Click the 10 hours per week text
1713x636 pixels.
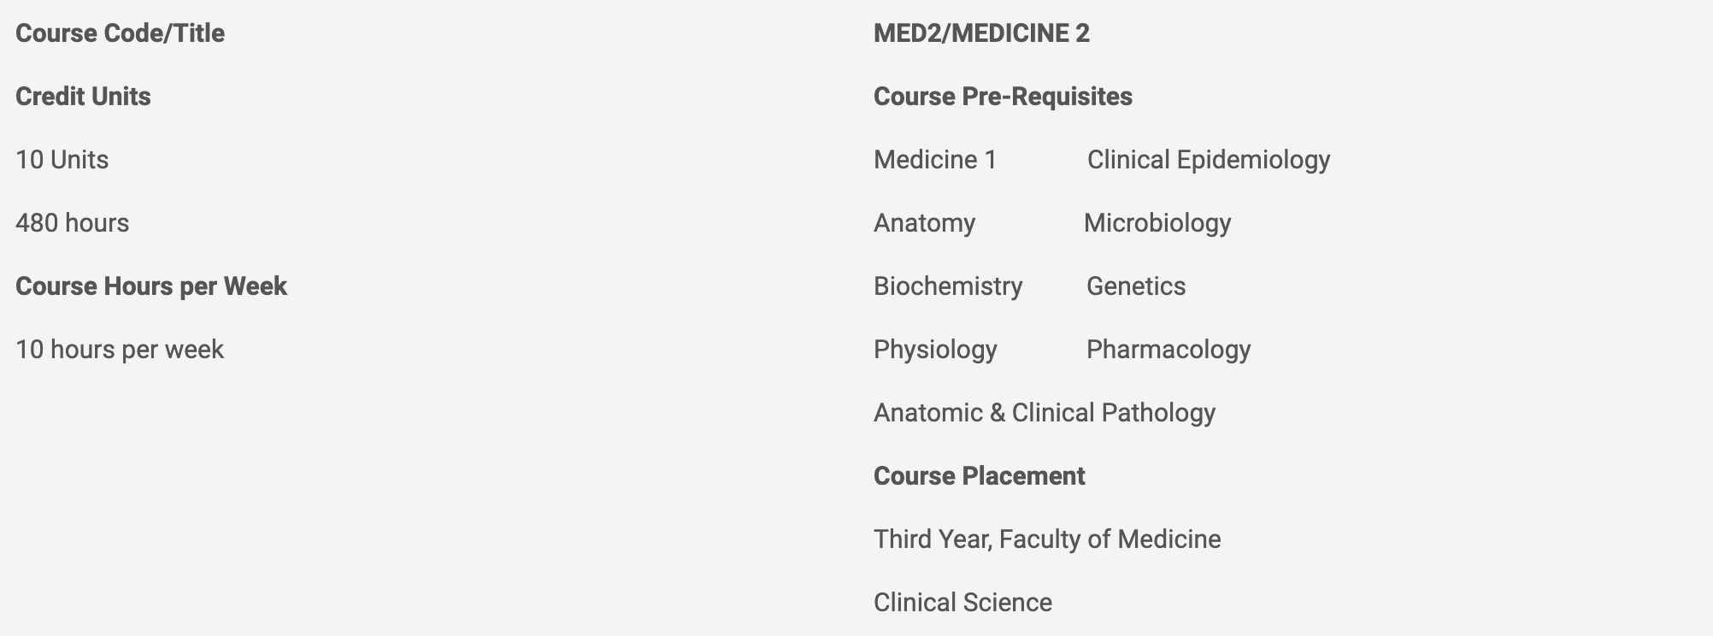(120, 350)
